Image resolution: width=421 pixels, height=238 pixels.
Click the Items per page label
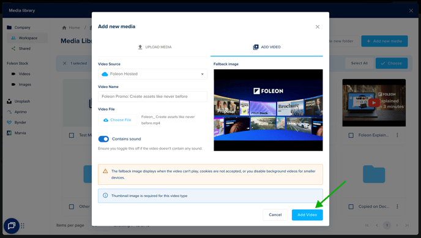tap(70, 225)
